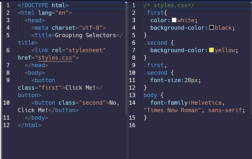Screen dimensions: 252x159
Task: Click the white color swatch in .first rule
Action: (x=174, y=20)
